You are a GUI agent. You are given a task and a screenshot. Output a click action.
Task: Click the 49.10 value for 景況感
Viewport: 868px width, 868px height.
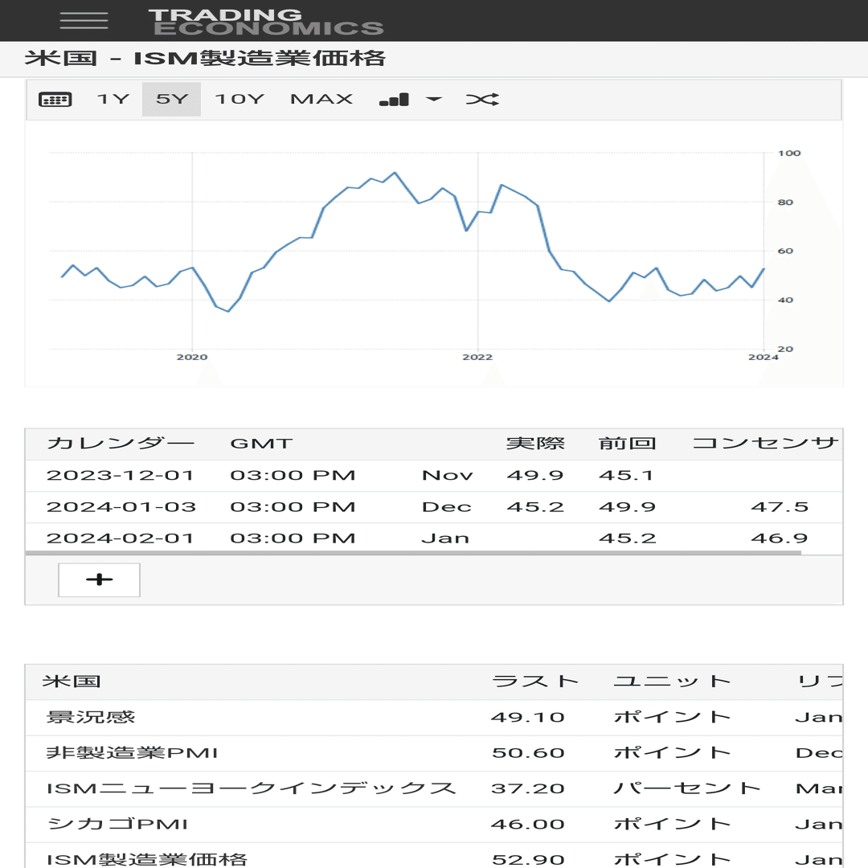(527, 717)
